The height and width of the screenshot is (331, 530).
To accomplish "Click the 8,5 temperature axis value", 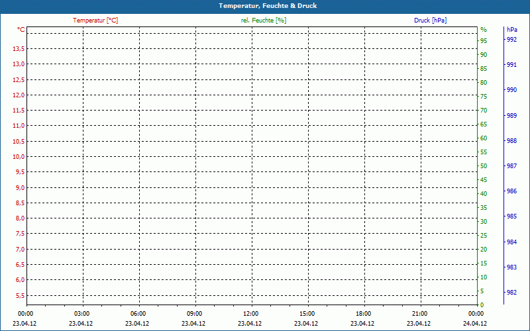I will click(x=21, y=203).
